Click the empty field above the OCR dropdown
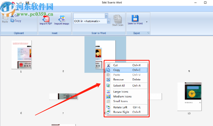 pyautogui.click(x=89, y=16)
